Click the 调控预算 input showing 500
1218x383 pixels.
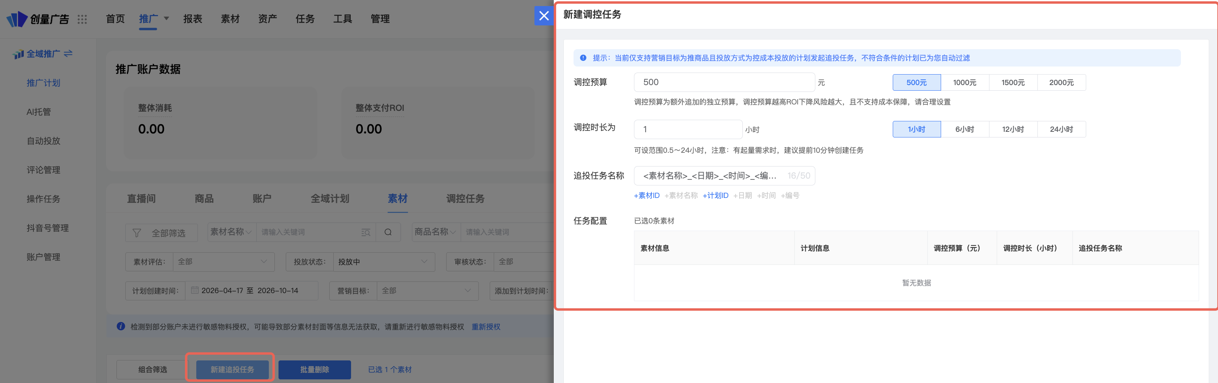[724, 82]
